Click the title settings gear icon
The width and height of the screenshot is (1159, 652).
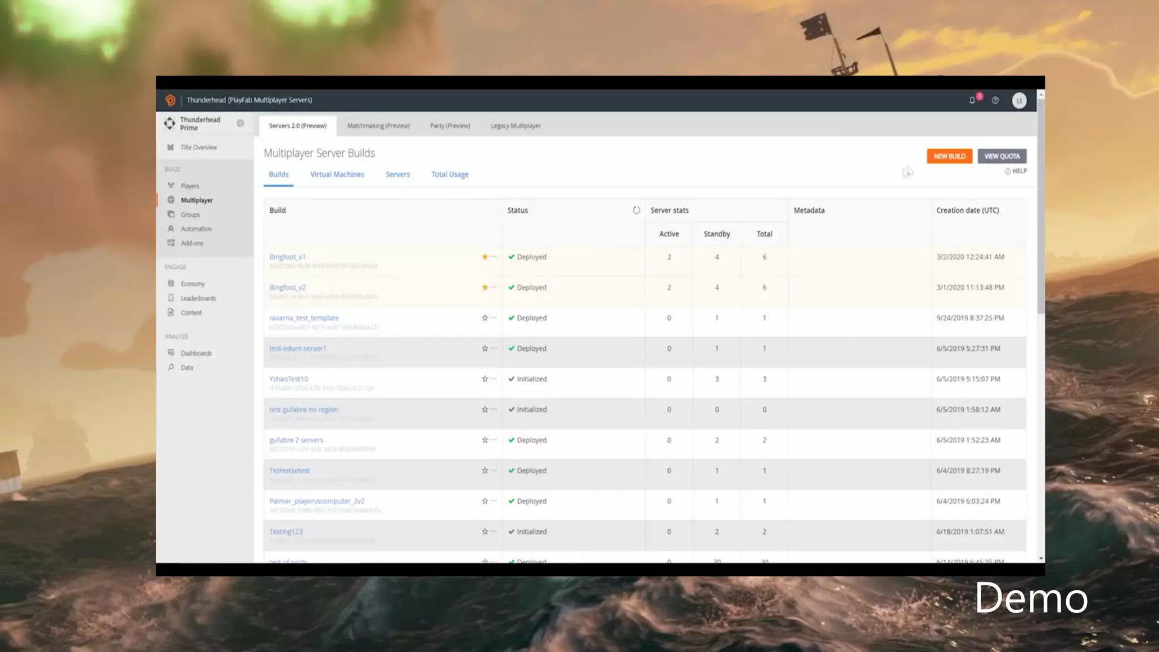tap(241, 123)
